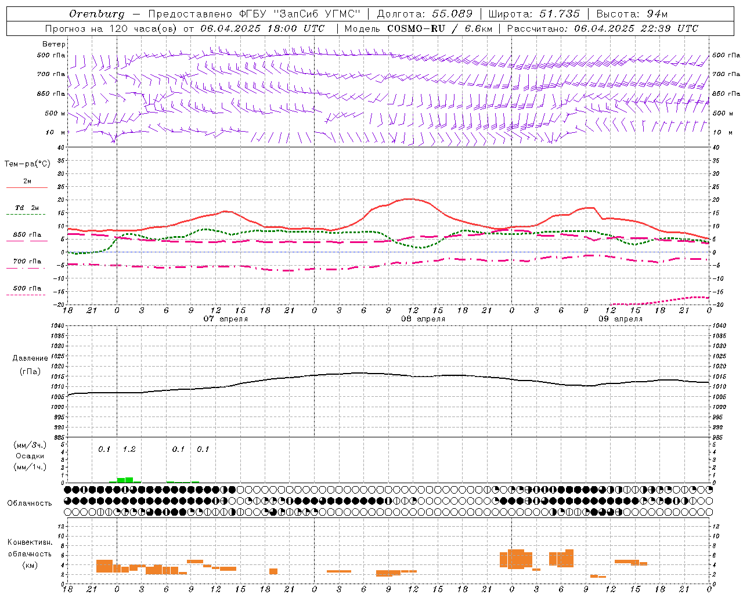Screen dimensions: 743x594
Task: Click the dashed green "Td 2м" legend line
Action: point(26,215)
